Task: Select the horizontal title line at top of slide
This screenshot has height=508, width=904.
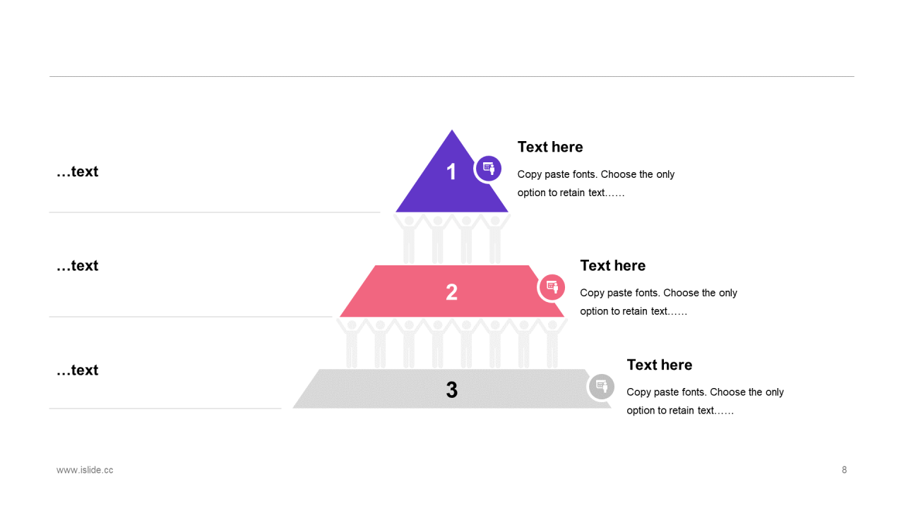Action: click(x=452, y=76)
